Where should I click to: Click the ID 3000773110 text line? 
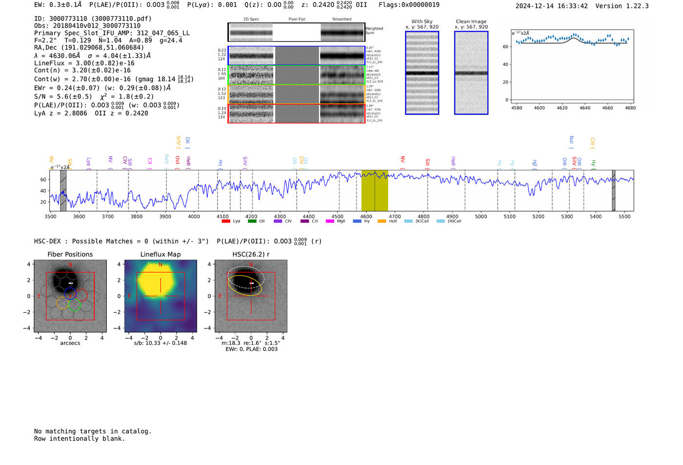coord(93,19)
